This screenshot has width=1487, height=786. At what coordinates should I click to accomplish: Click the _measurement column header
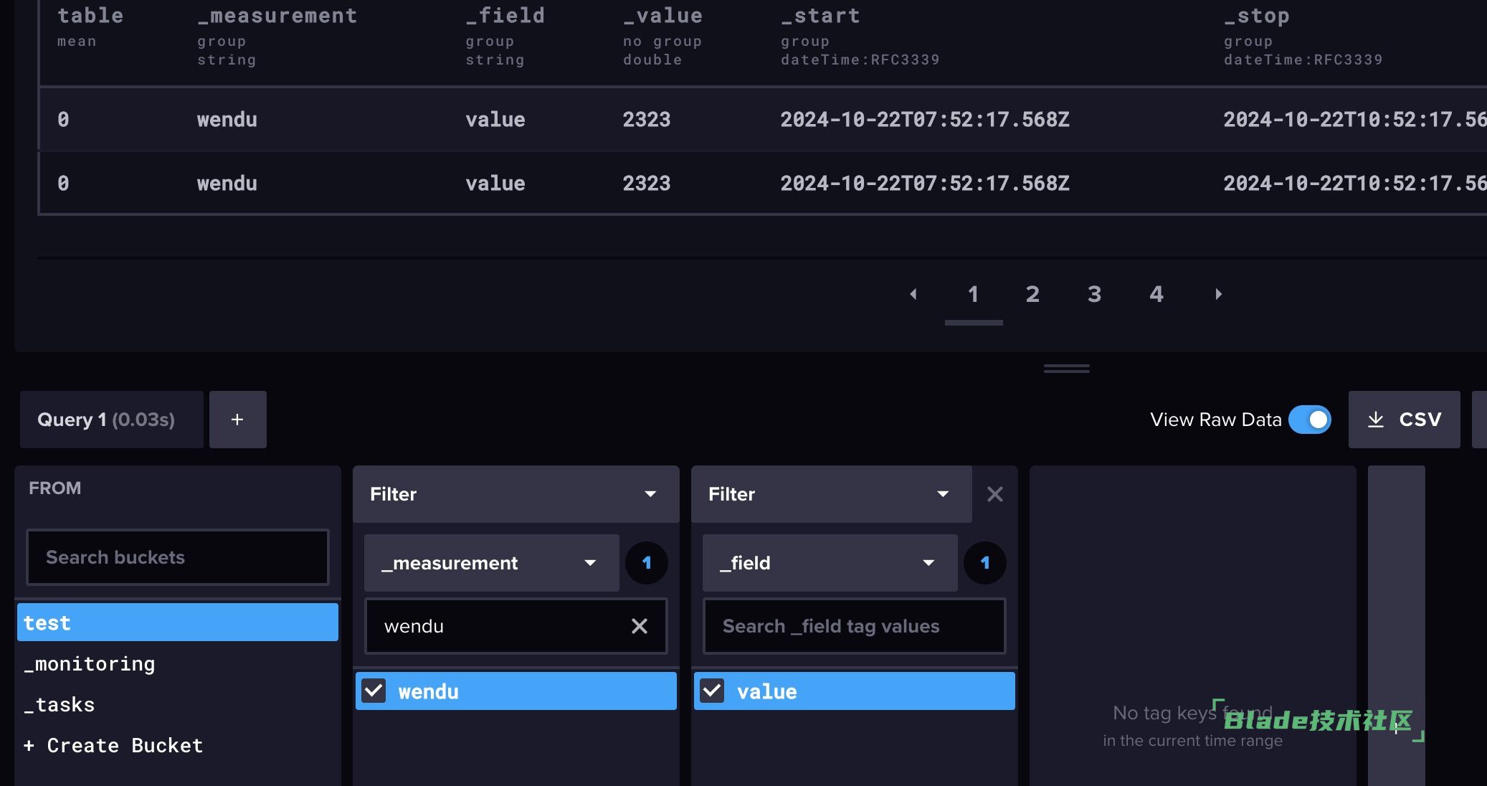277,16
